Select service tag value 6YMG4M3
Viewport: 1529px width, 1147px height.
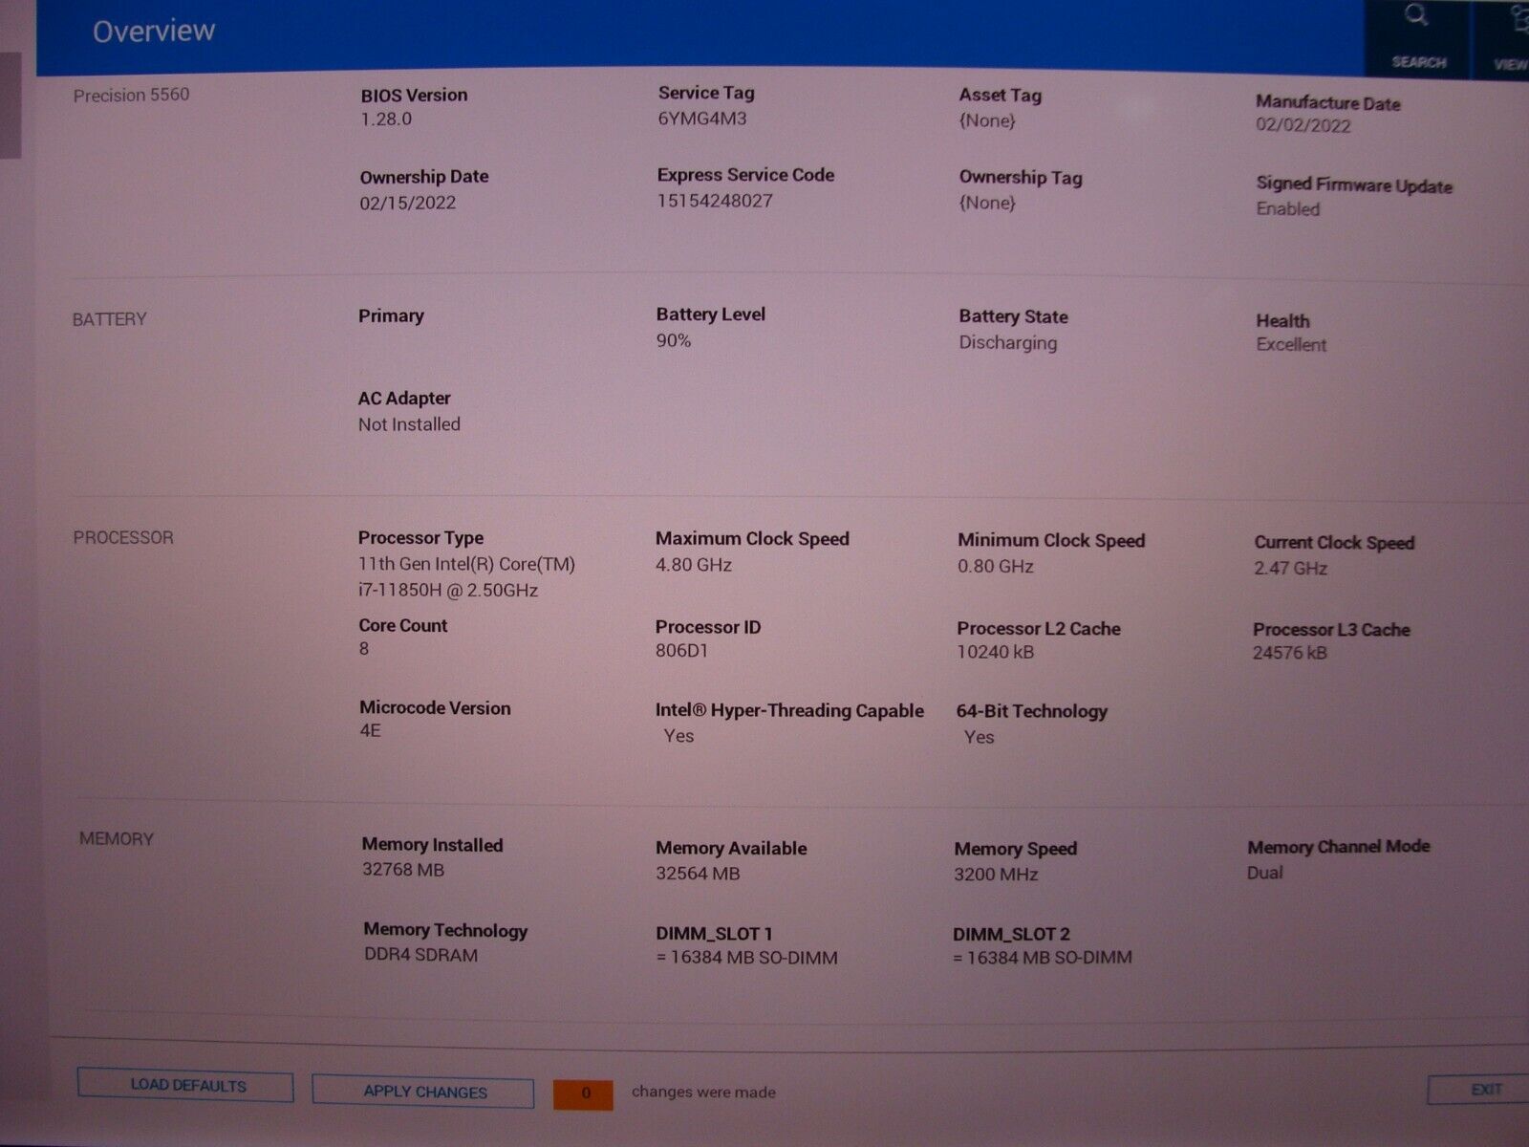(x=702, y=119)
